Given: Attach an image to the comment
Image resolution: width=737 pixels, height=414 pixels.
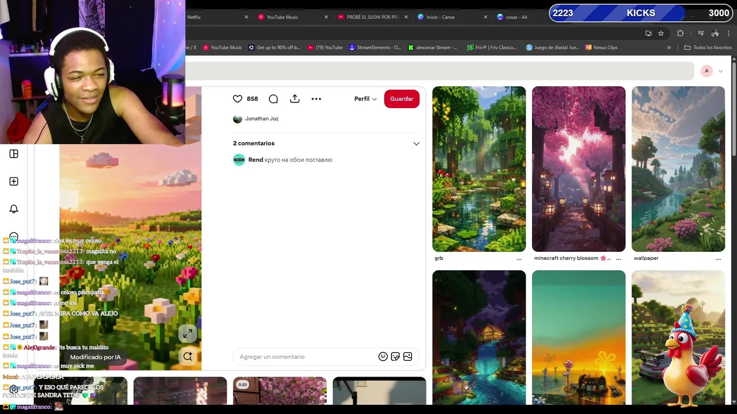Looking at the screenshot, I should pos(408,356).
